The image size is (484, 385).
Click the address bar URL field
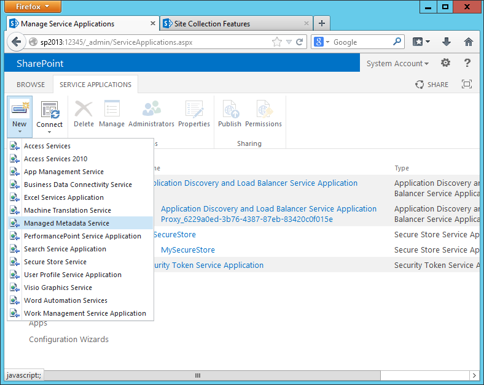coord(154,42)
